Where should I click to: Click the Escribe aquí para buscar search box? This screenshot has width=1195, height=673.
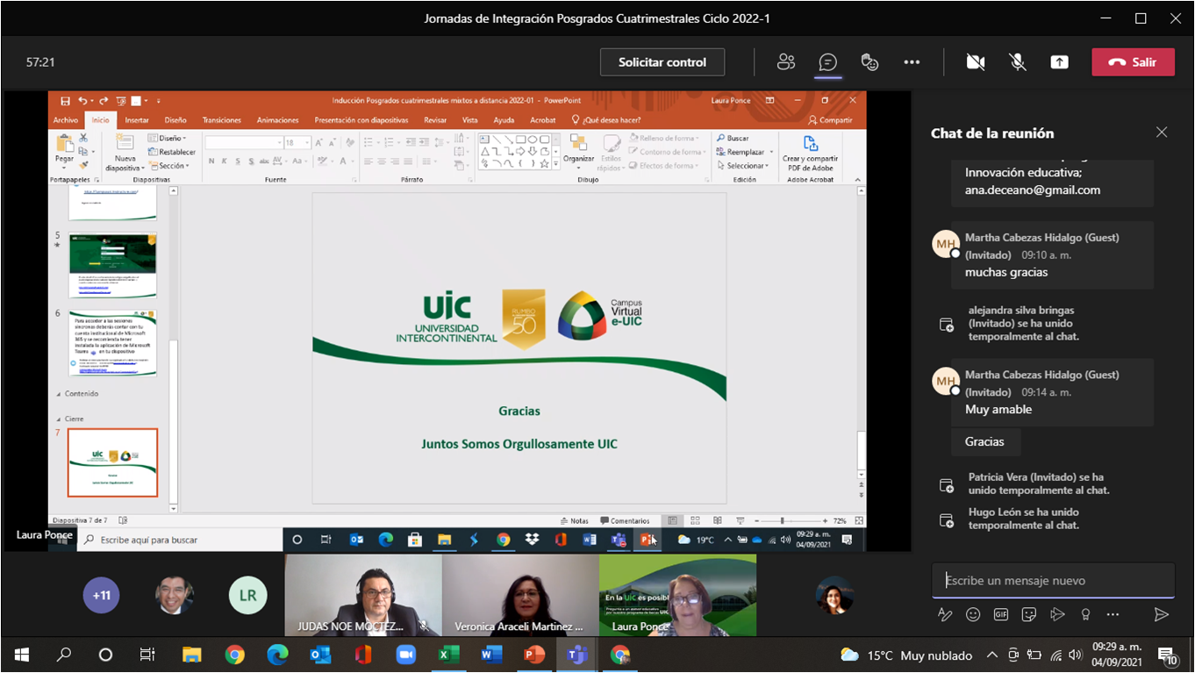[180, 540]
